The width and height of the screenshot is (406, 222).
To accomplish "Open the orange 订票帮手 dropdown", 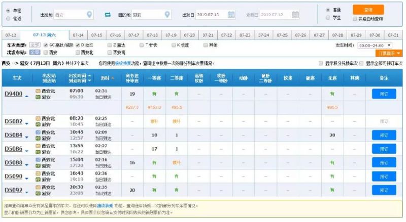I will click(389, 53).
